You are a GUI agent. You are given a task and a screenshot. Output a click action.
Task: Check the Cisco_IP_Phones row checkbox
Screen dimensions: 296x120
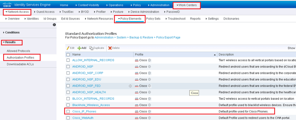coord(68,111)
